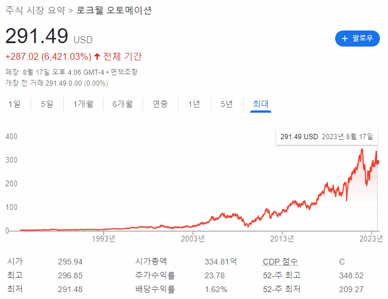
Task: Click the CDP 점수 value C
Action: 342,262
